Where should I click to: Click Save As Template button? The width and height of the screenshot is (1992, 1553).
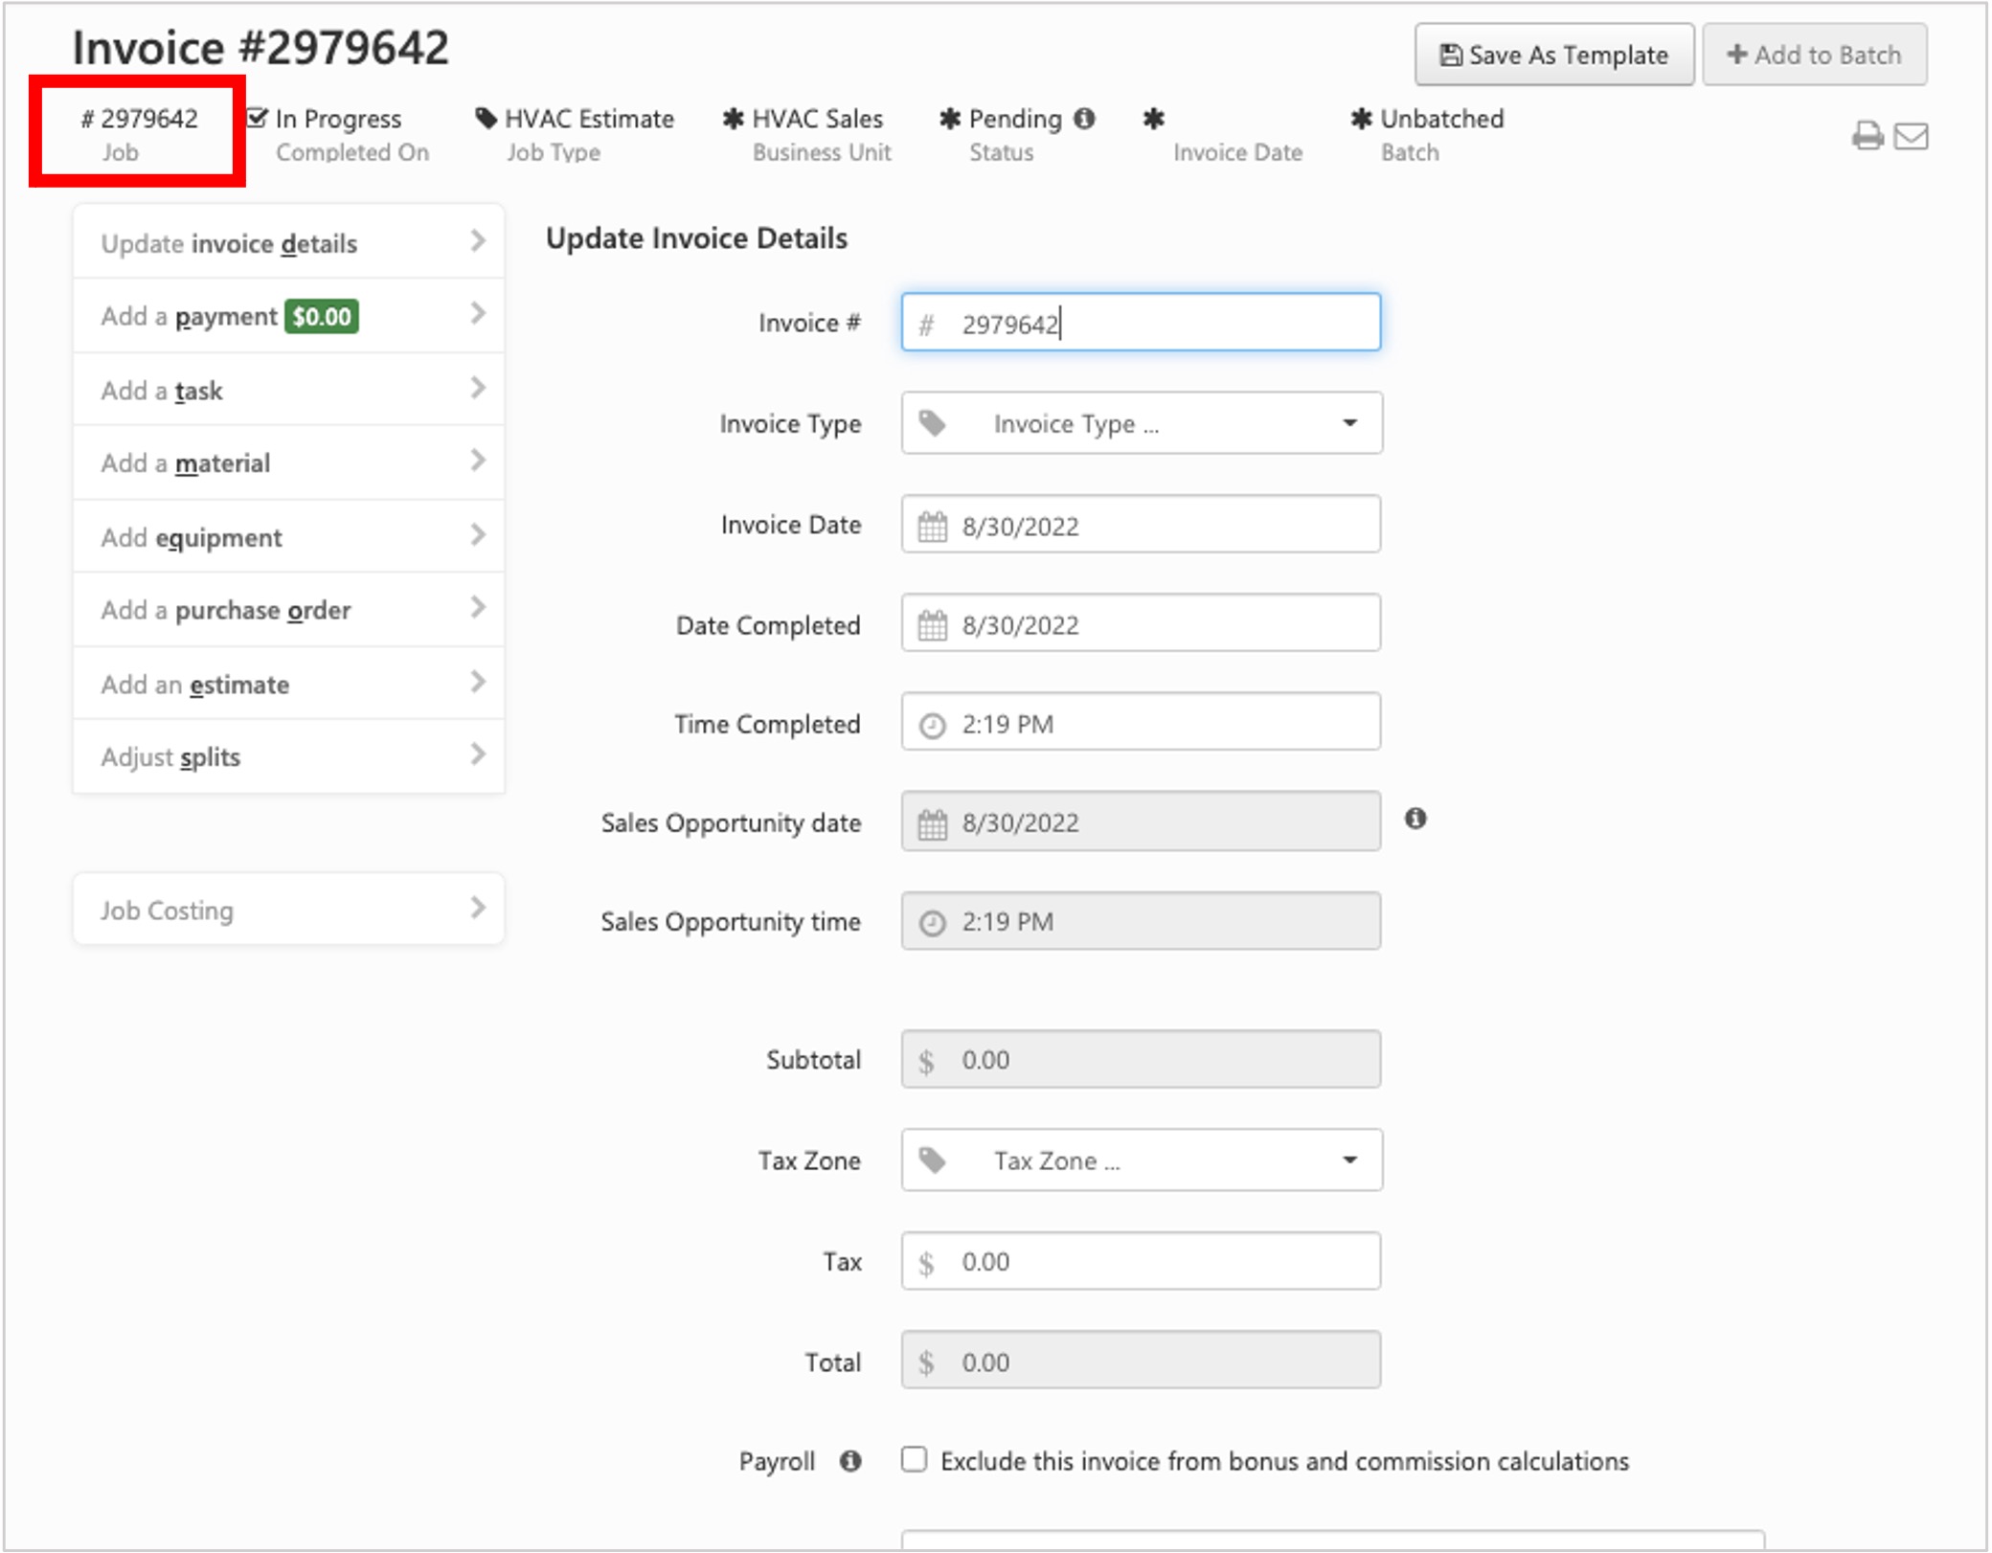1553,55
